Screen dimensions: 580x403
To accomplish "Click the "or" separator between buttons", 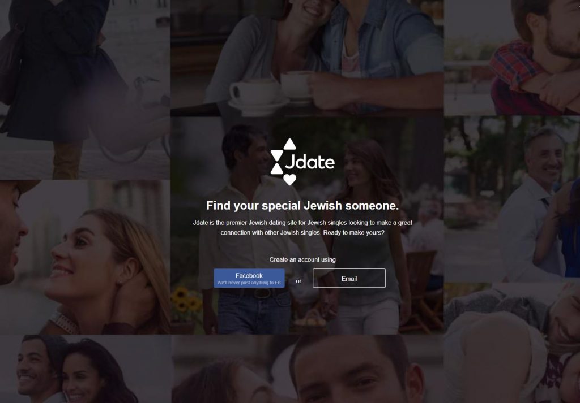I will pos(298,281).
